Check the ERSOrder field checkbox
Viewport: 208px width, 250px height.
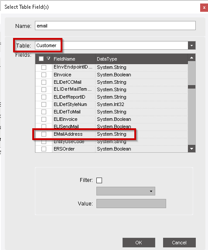(x=44, y=149)
